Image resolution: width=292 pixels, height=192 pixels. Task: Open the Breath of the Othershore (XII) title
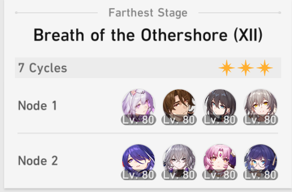tap(148, 35)
